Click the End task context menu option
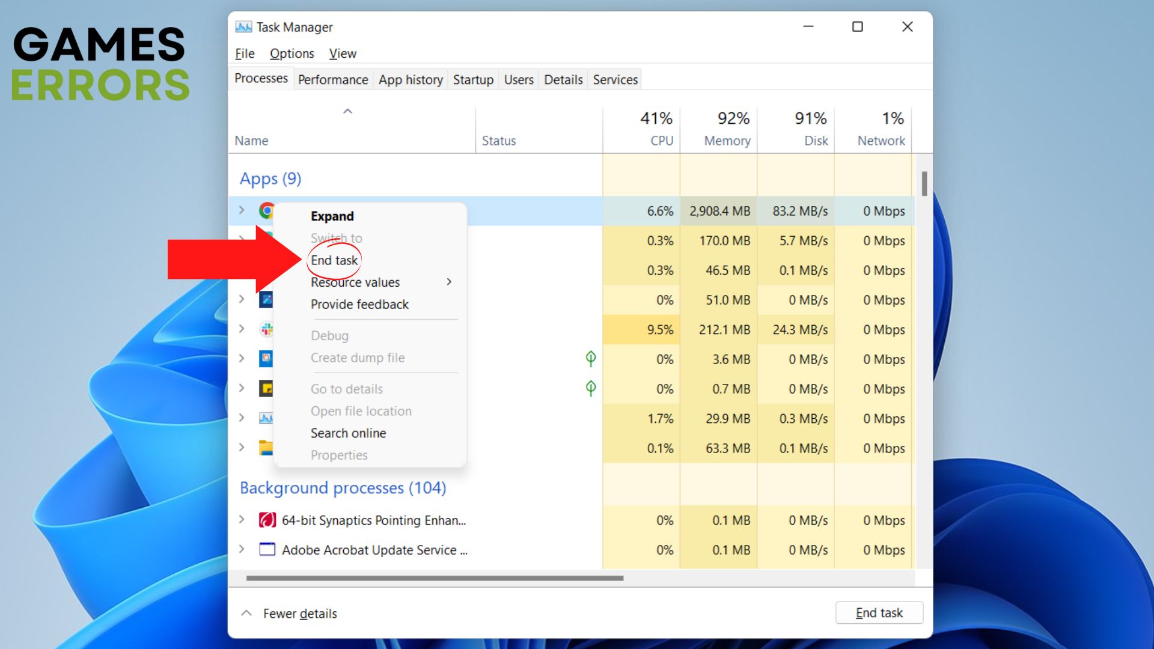 pyautogui.click(x=333, y=260)
